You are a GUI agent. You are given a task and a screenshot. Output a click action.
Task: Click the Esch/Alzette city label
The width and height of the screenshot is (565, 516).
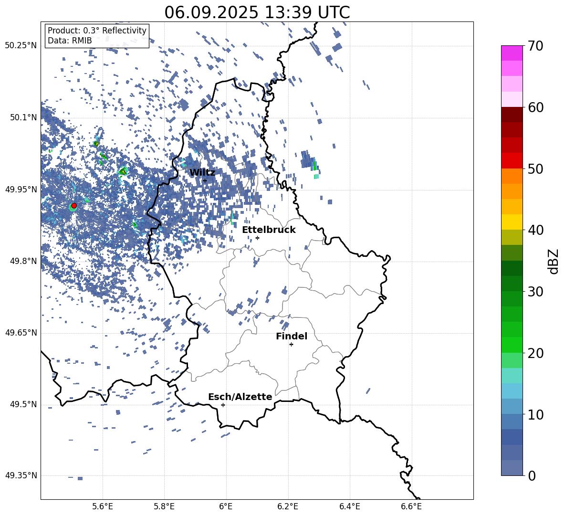tap(240, 397)
